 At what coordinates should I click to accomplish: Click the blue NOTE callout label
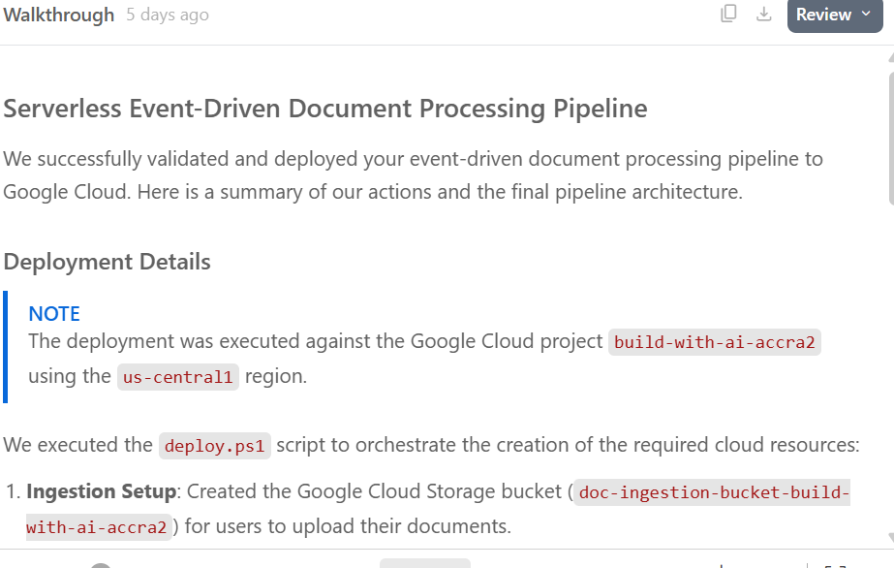click(x=54, y=314)
